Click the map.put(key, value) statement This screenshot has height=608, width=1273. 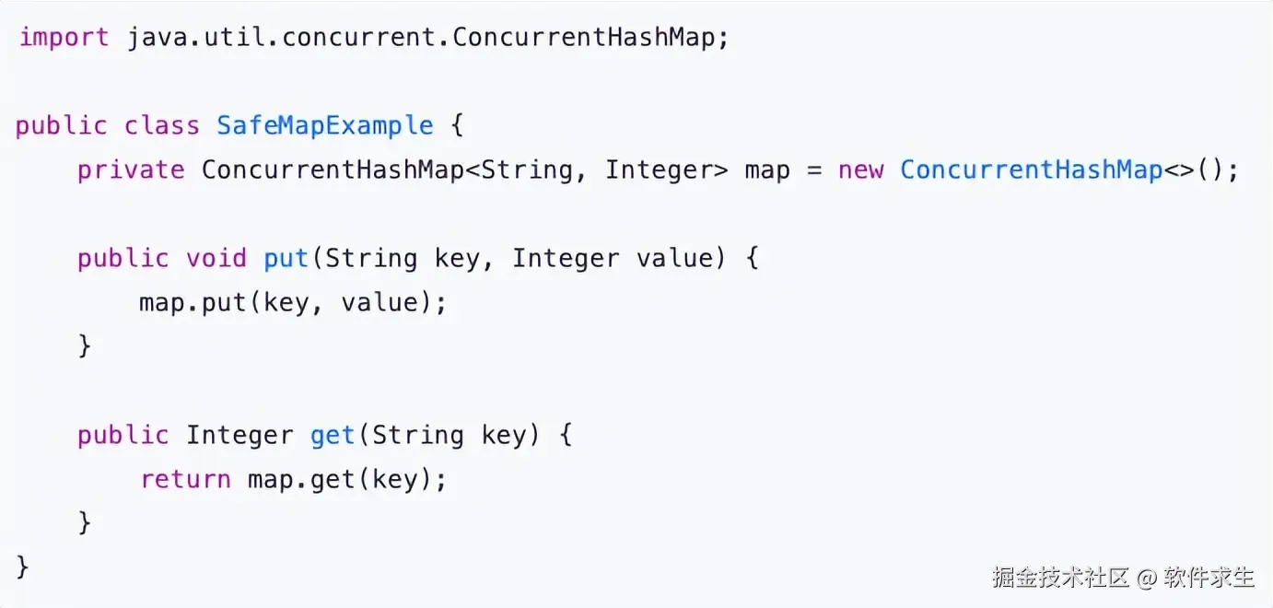[x=292, y=303]
